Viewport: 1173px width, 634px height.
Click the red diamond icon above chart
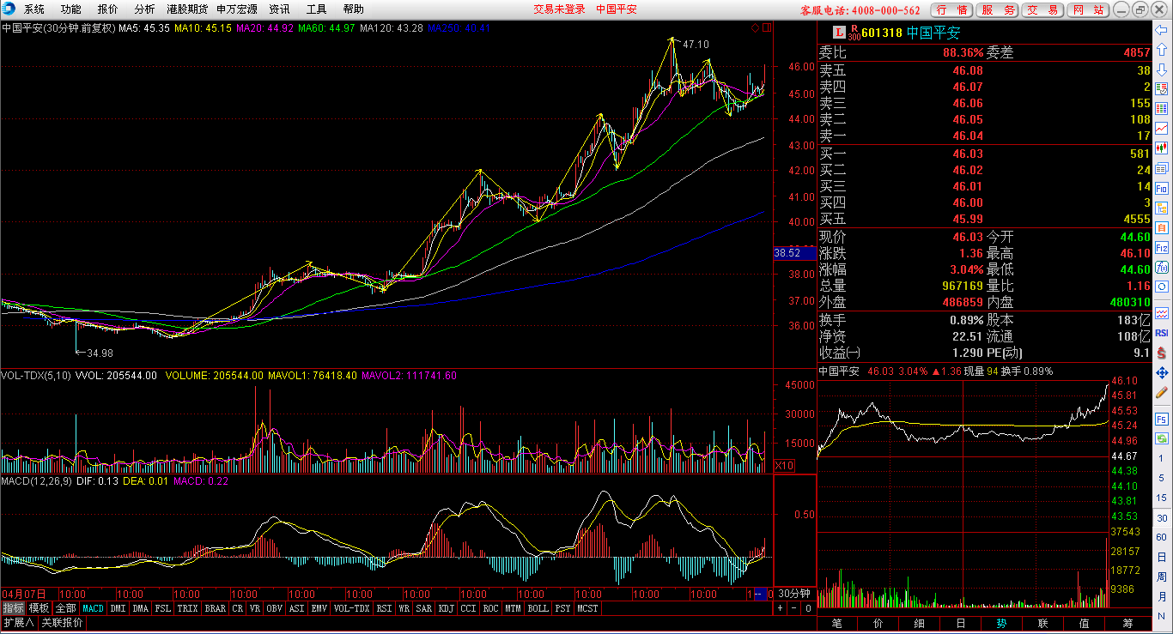pos(755,28)
